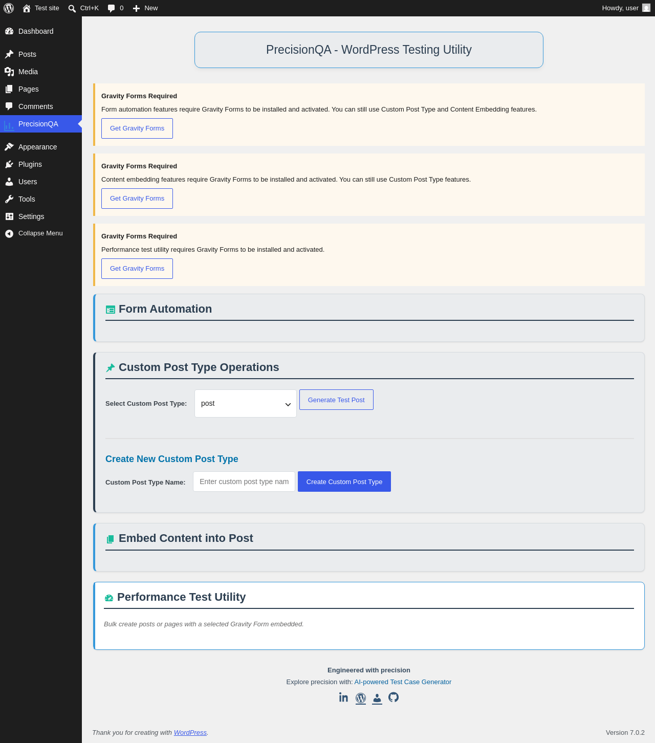Image resolution: width=655 pixels, height=743 pixels.
Task: Click the Performance Test Utility heading
Action: 182,597
